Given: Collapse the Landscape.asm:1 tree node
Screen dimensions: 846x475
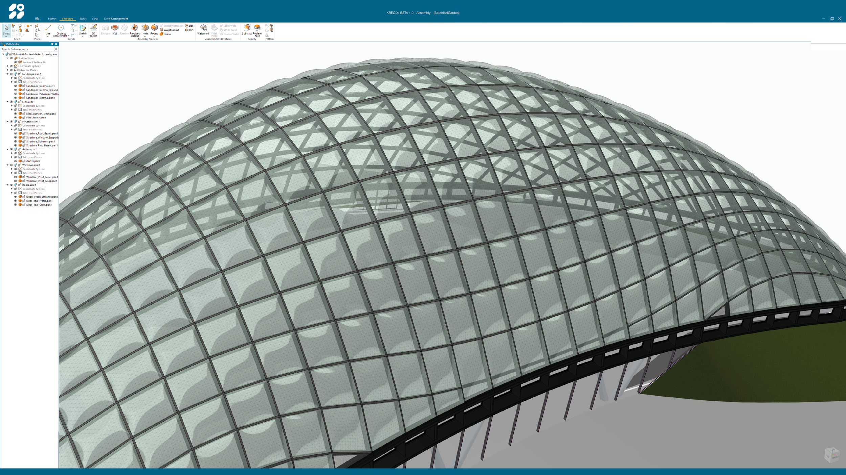Looking at the screenshot, I should 7,74.
